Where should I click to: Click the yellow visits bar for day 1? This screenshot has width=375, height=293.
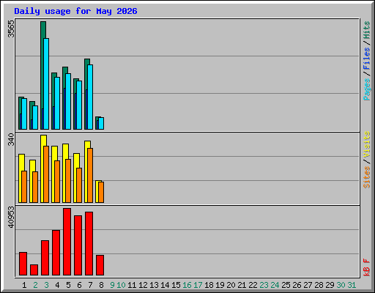coord(21,179)
